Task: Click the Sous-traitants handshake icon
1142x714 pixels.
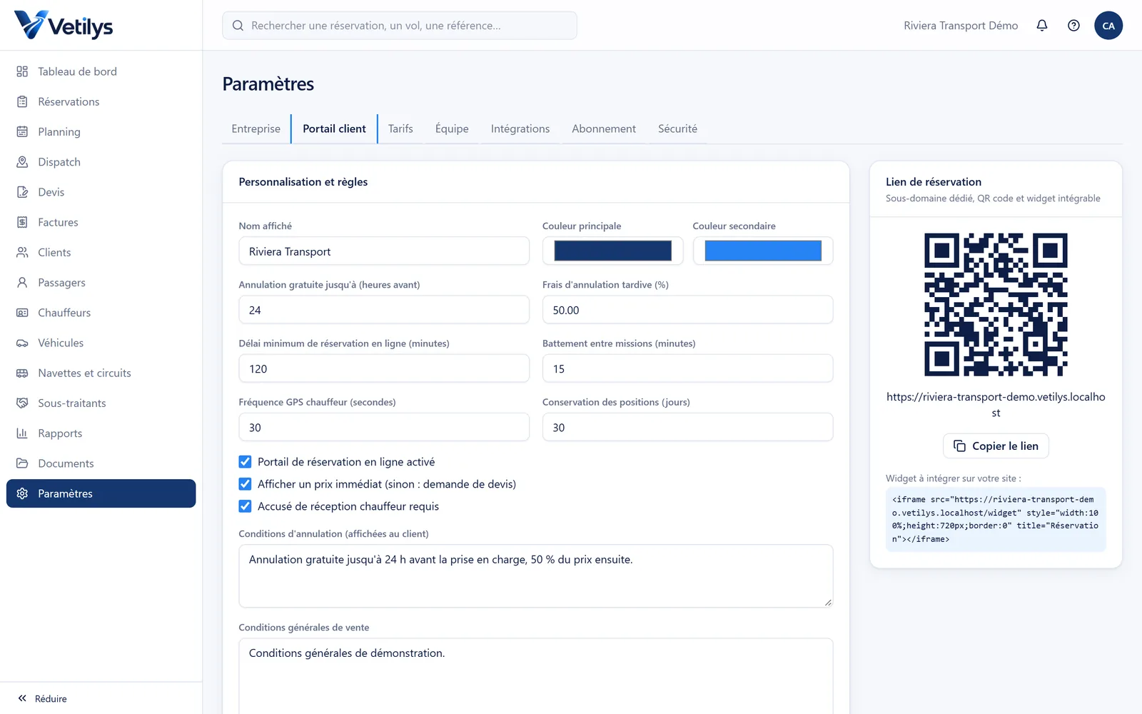Action: tap(22, 403)
